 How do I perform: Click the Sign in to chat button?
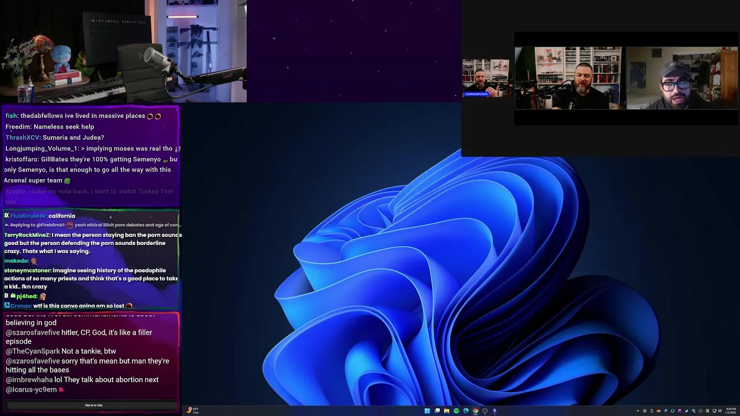[x=93, y=405]
